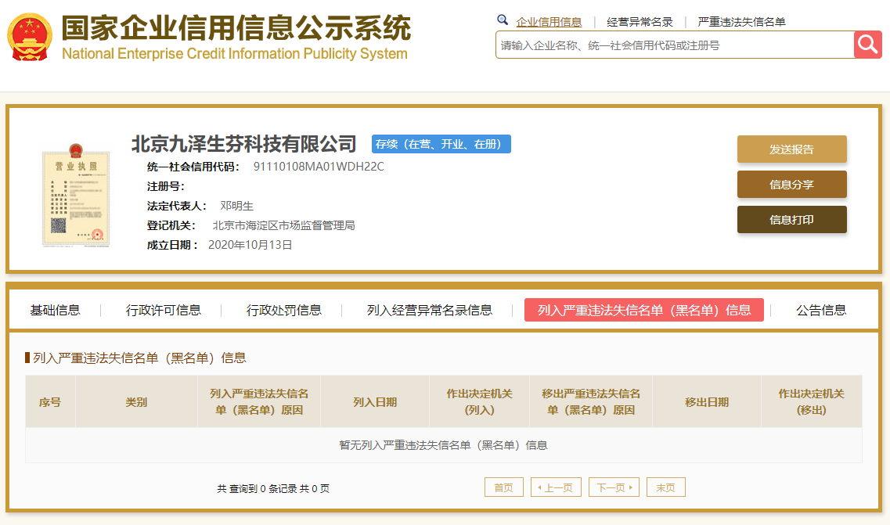This screenshot has width=890, height=525.
Task: Select the 经营异常名录 search category
Action: point(640,22)
